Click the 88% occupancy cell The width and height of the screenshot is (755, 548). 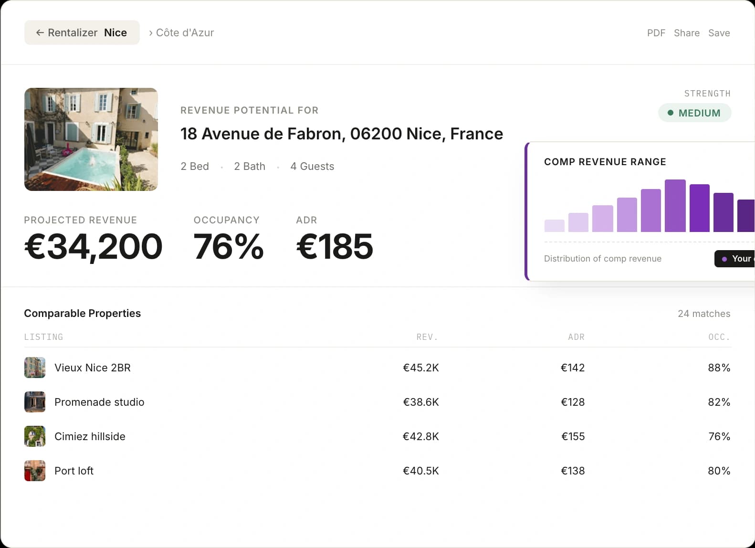pos(719,368)
